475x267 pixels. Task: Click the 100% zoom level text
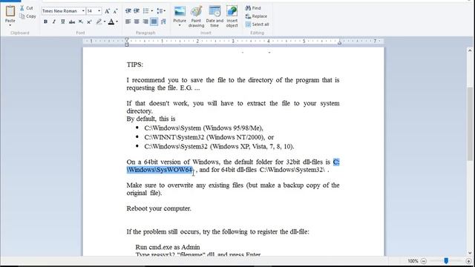pyautogui.click(x=413, y=261)
